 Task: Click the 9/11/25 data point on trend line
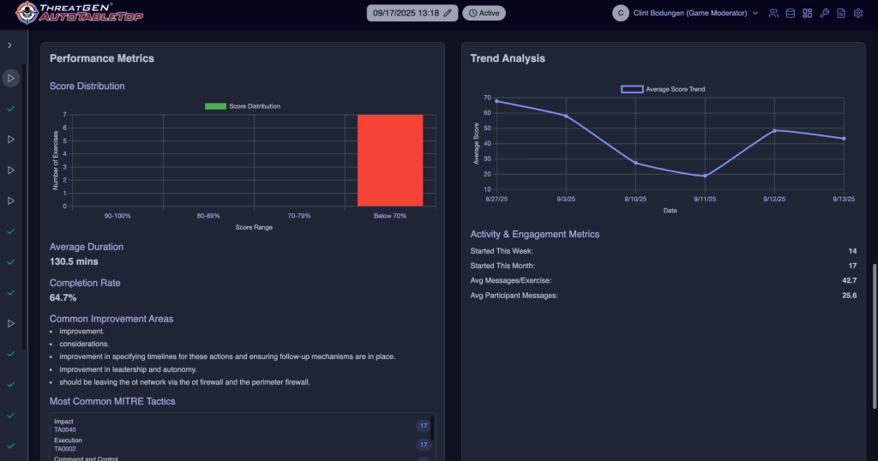point(705,176)
